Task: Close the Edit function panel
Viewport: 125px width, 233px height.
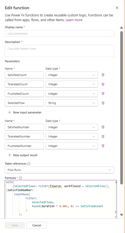Action: pos(117,8)
